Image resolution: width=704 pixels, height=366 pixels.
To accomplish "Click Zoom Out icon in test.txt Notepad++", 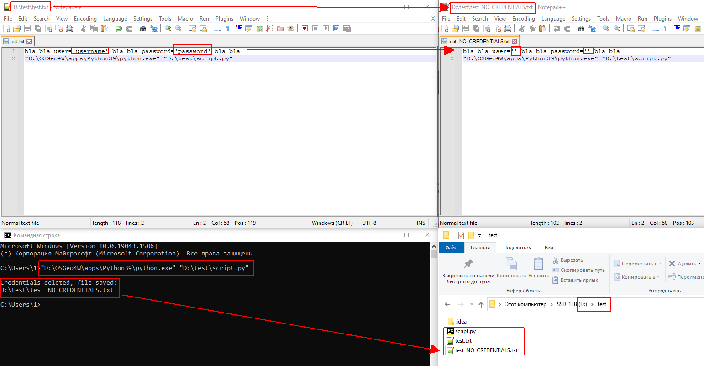I will click(x=178, y=28).
